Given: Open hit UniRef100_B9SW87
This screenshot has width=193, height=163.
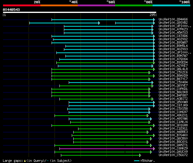Looking at the screenshot, I should coord(173,42).
